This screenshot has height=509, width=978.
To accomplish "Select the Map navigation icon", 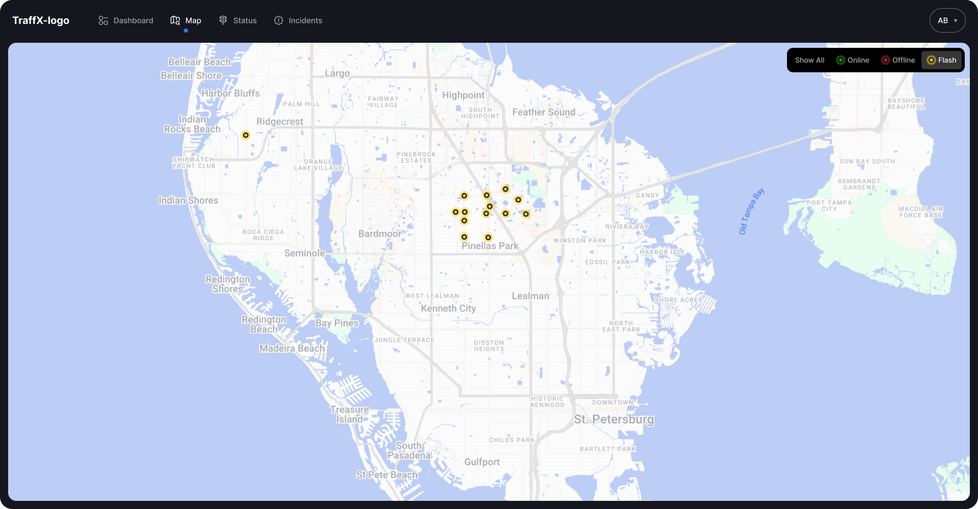I will tap(175, 20).
